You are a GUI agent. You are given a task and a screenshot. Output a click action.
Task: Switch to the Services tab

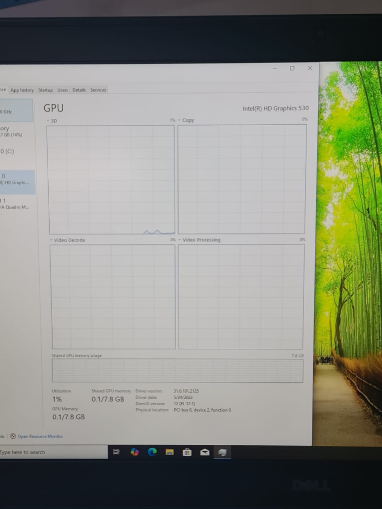[98, 90]
